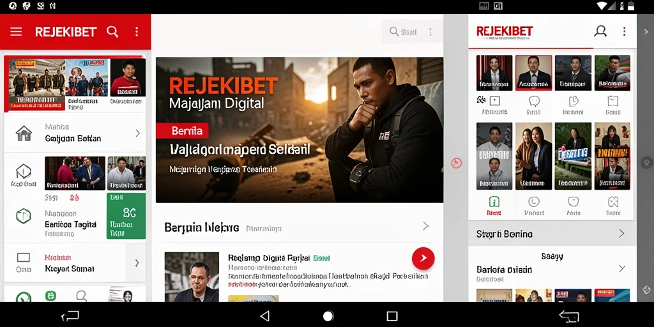654x327 pixels.
Task: Open the white three-dot menu in the red header
Action: coord(137,32)
